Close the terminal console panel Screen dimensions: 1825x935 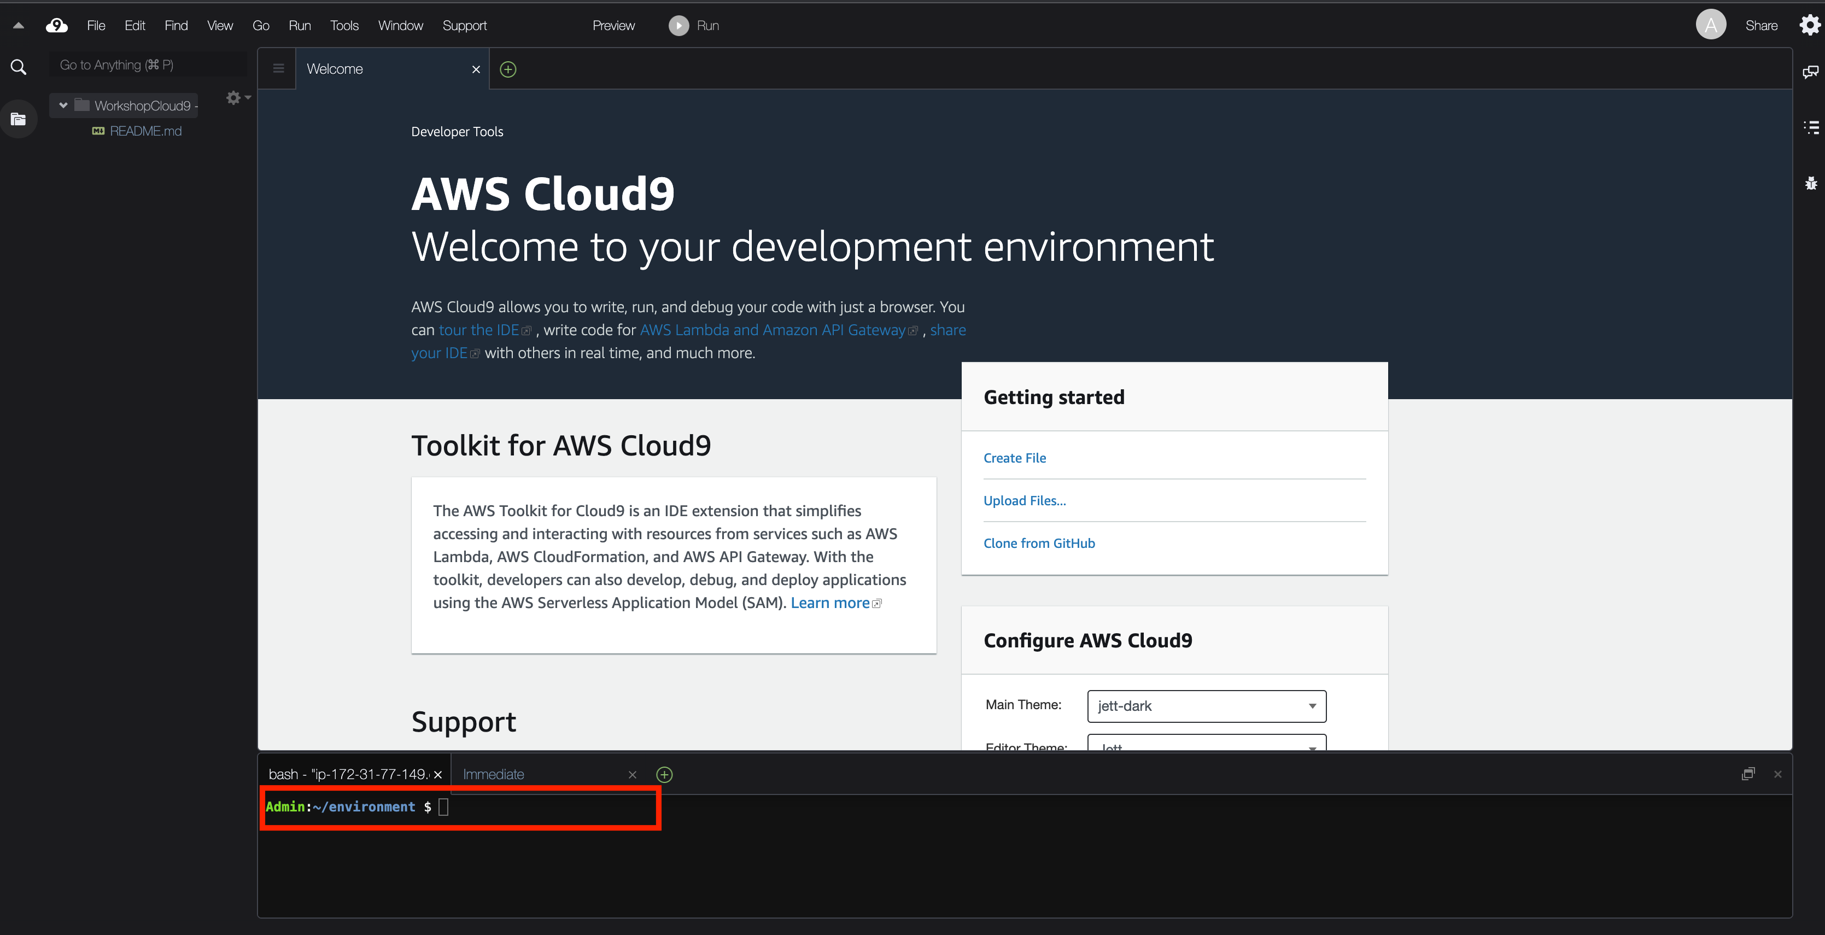(x=1777, y=774)
